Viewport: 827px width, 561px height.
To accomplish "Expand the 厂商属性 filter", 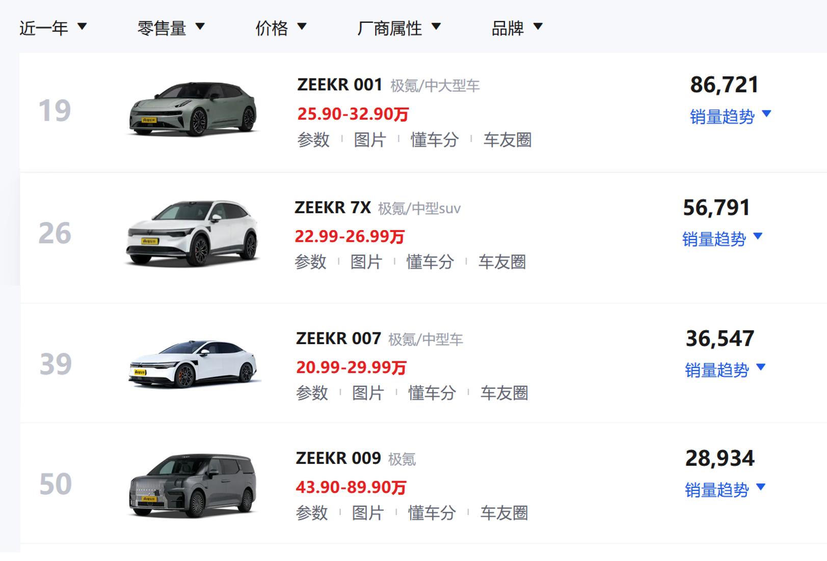I will pos(398,27).
